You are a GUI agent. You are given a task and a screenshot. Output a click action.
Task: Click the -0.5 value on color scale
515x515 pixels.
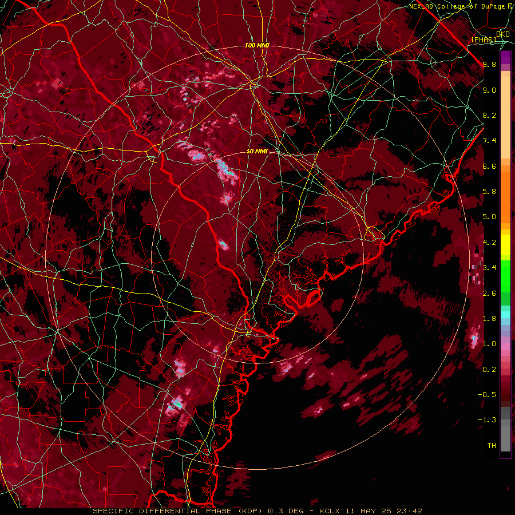point(487,395)
